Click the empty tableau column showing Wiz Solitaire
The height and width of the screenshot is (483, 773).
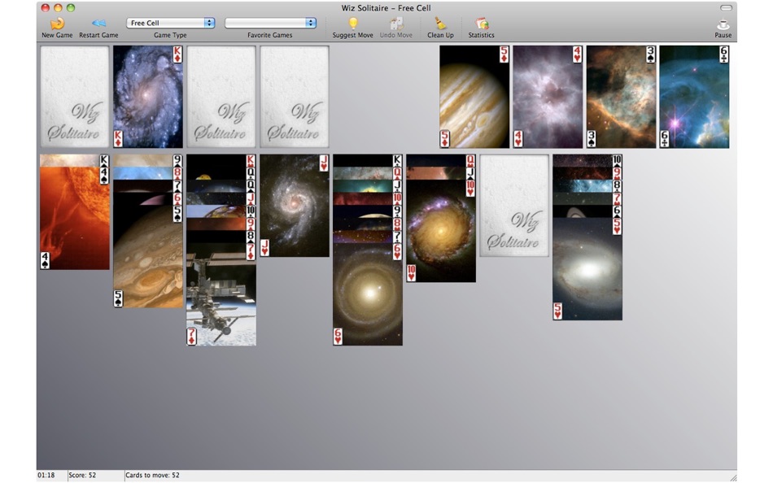click(514, 206)
